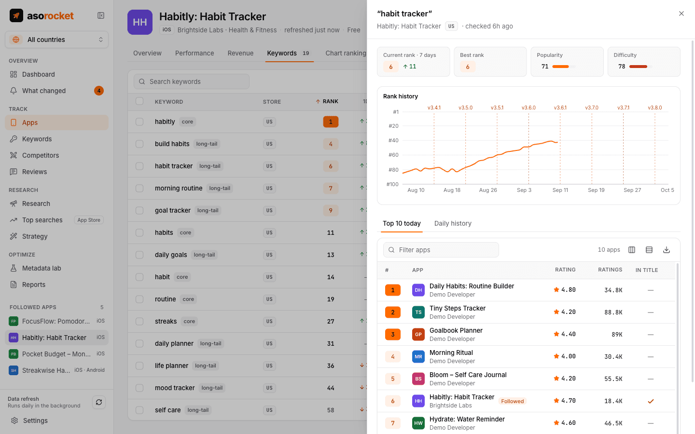
Task: Toggle select-all keywords checkbox in header
Action: [x=139, y=101]
